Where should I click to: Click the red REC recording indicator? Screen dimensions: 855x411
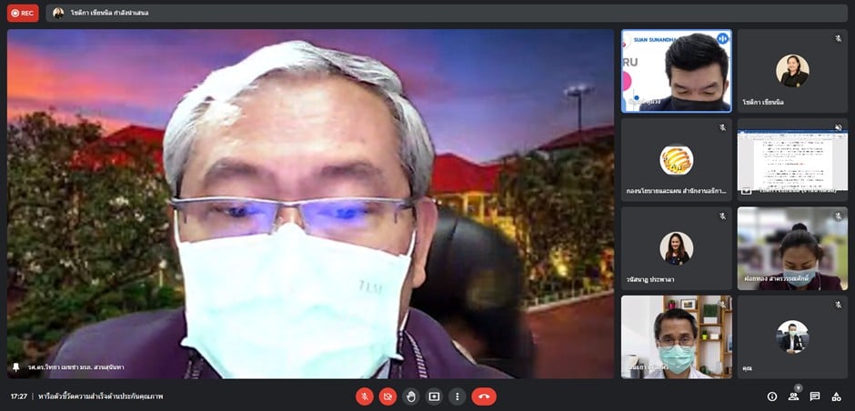pyautogui.click(x=23, y=13)
